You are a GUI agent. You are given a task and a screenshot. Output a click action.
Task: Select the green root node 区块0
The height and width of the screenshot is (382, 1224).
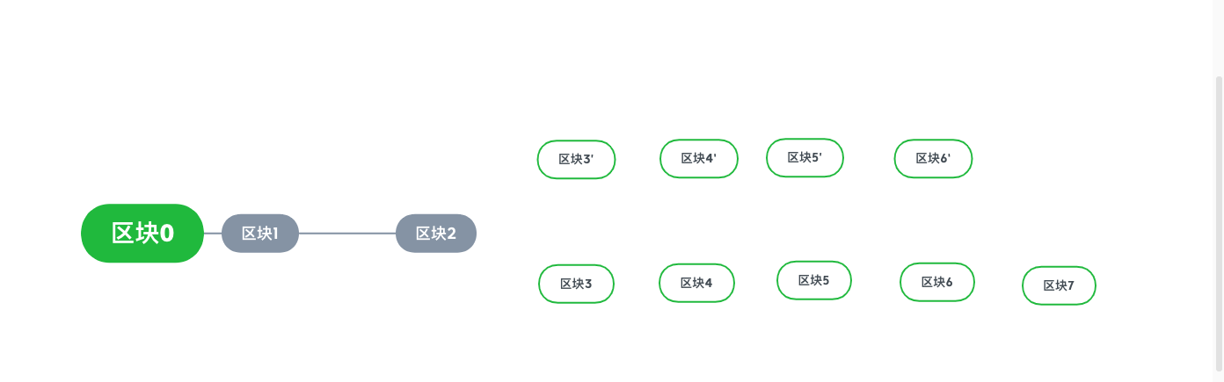click(x=142, y=234)
